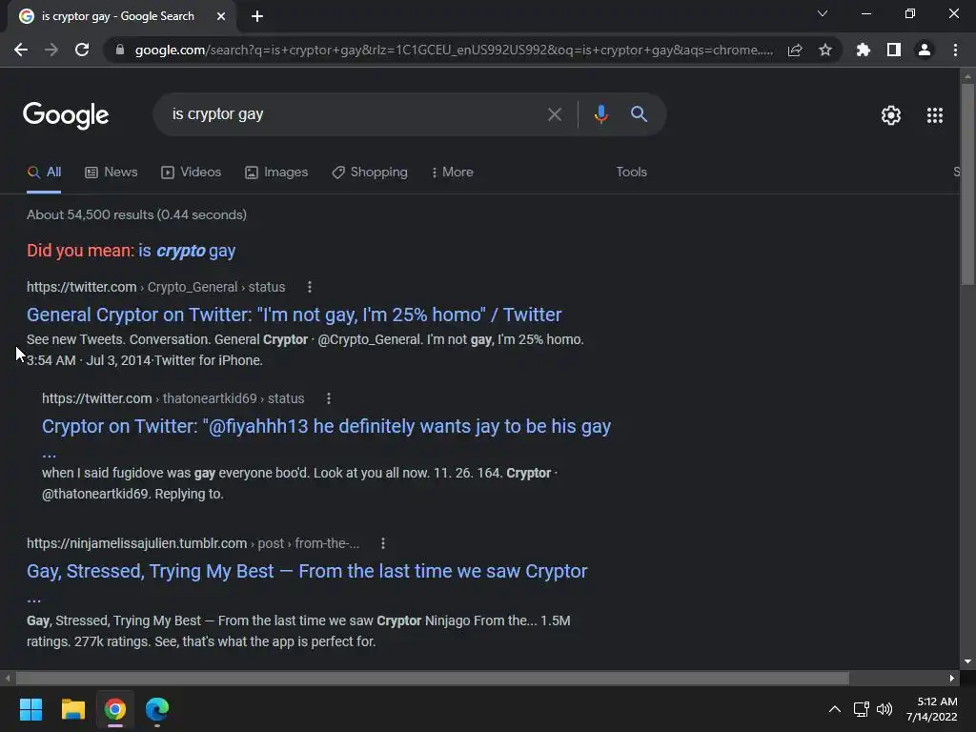Viewport: 976px width, 732px height.
Task: Show hidden system tray icons
Action: point(835,709)
